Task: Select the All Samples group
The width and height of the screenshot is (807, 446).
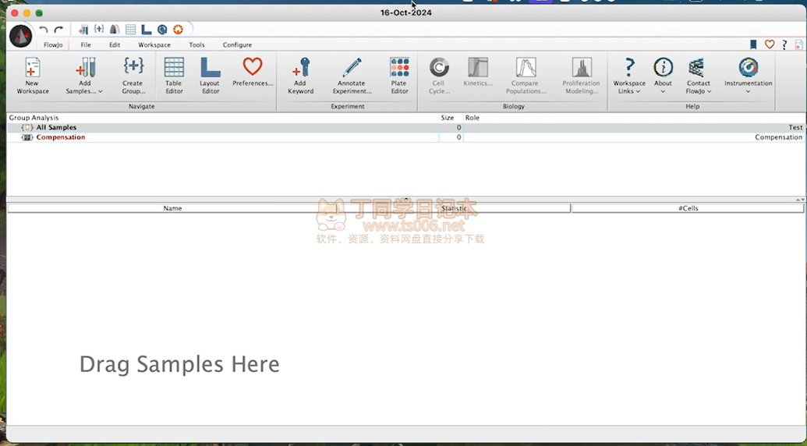Action: coord(56,127)
